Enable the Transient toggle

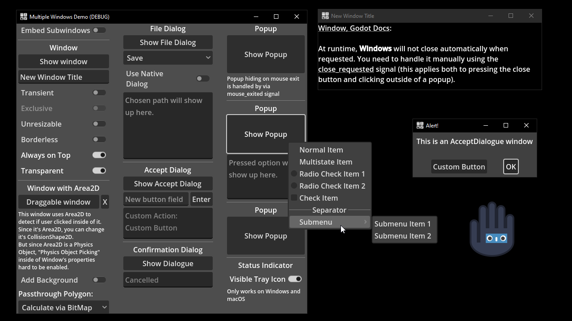99,92
